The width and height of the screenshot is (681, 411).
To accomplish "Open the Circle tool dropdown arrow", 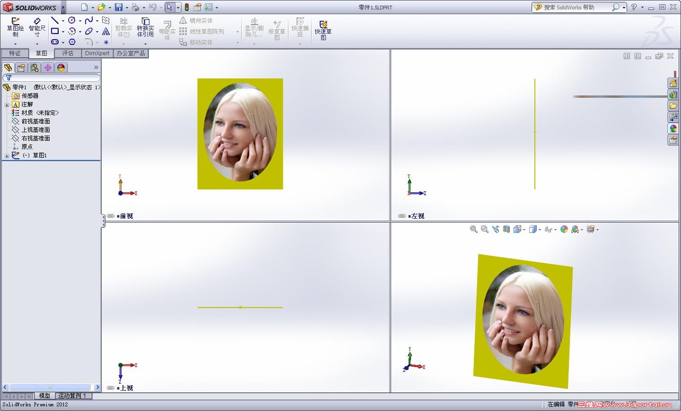I will click(x=80, y=21).
